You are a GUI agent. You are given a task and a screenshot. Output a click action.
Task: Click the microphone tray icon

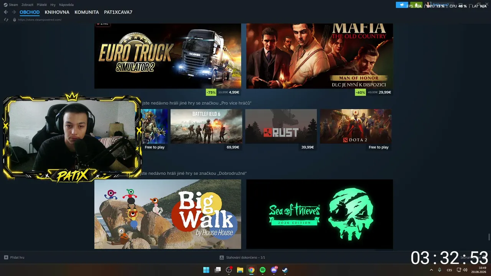pos(440,270)
